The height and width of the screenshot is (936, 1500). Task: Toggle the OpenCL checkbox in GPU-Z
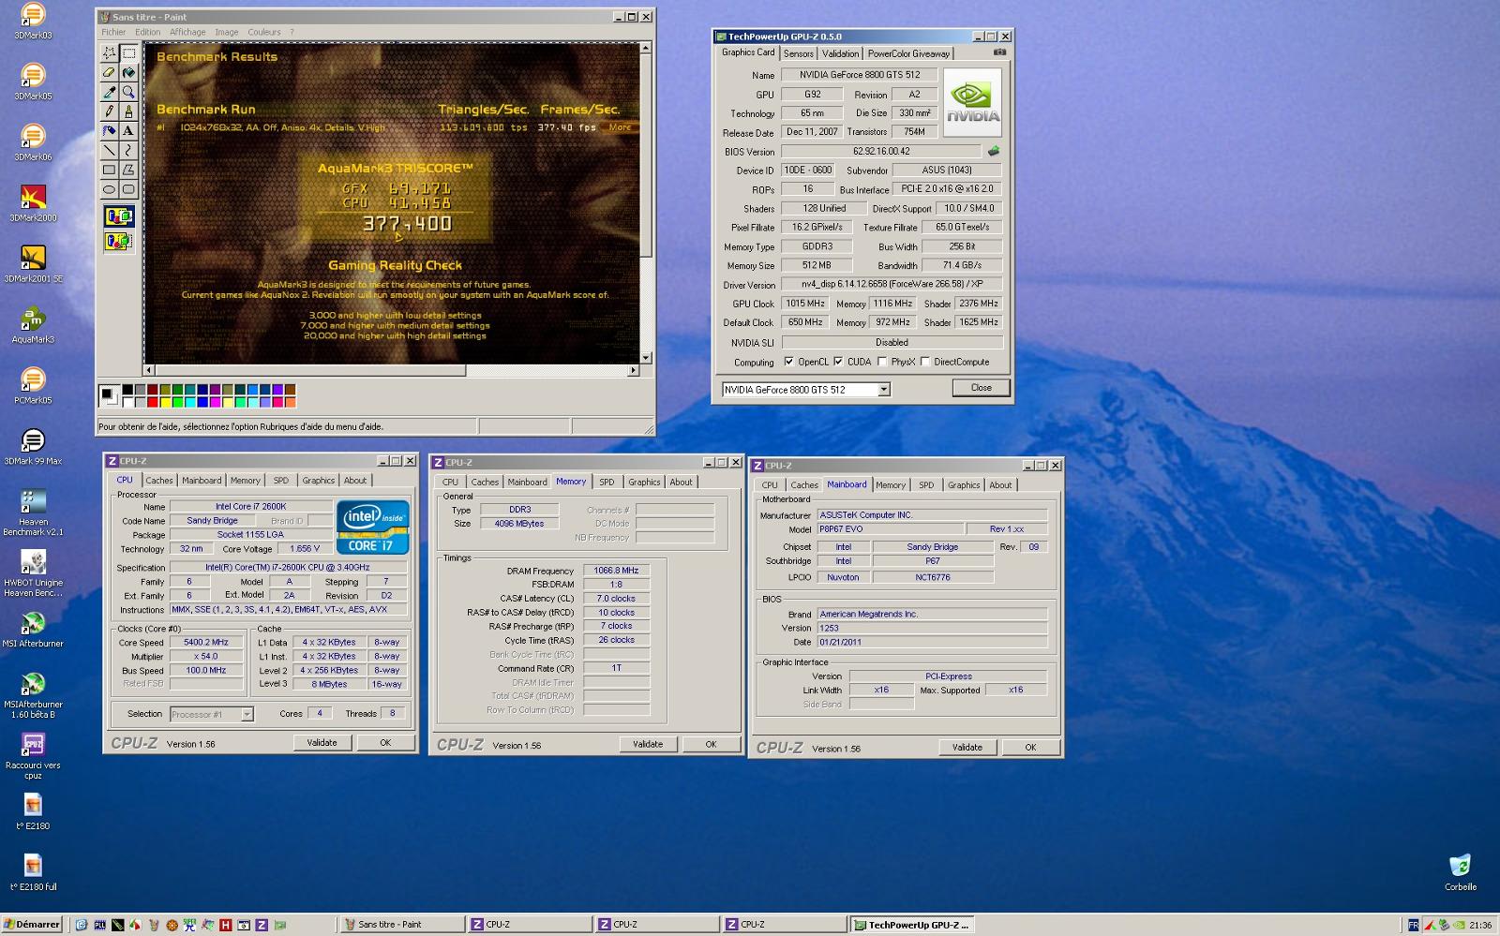pos(788,362)
